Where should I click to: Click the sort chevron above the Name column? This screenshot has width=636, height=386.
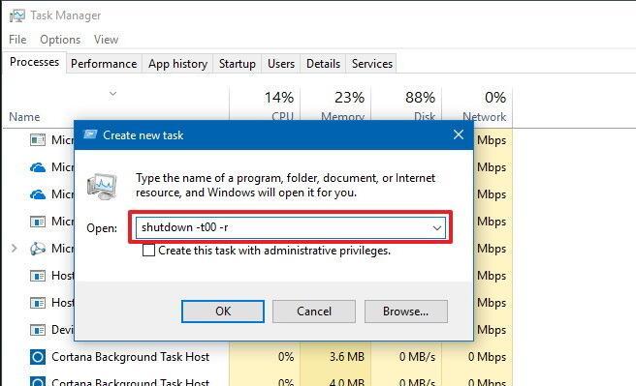point(112,94)
